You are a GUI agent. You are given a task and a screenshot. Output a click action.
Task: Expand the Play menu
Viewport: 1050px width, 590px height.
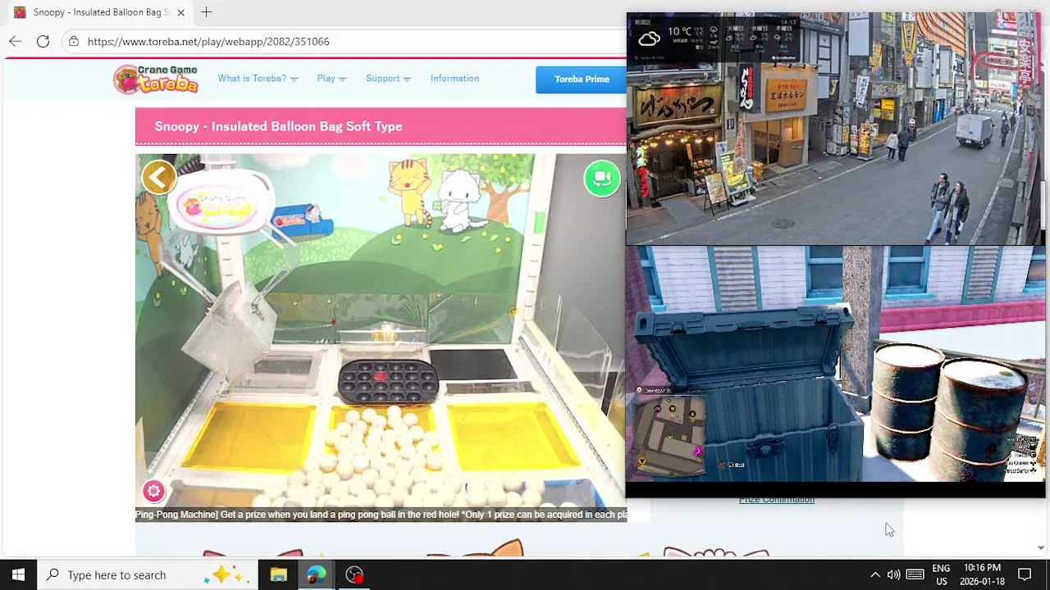(331, 79)
